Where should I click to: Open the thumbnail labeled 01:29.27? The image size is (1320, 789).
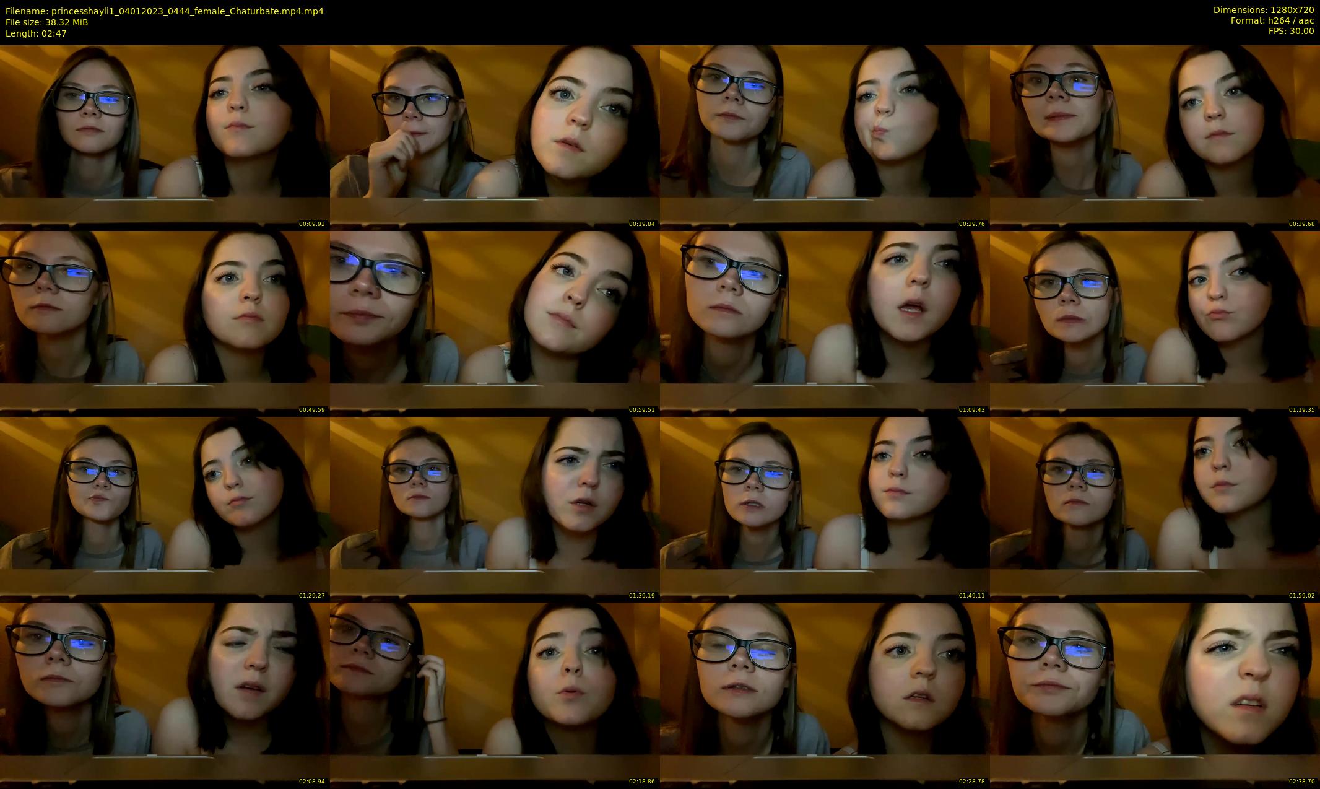click(x=165, y=508)
